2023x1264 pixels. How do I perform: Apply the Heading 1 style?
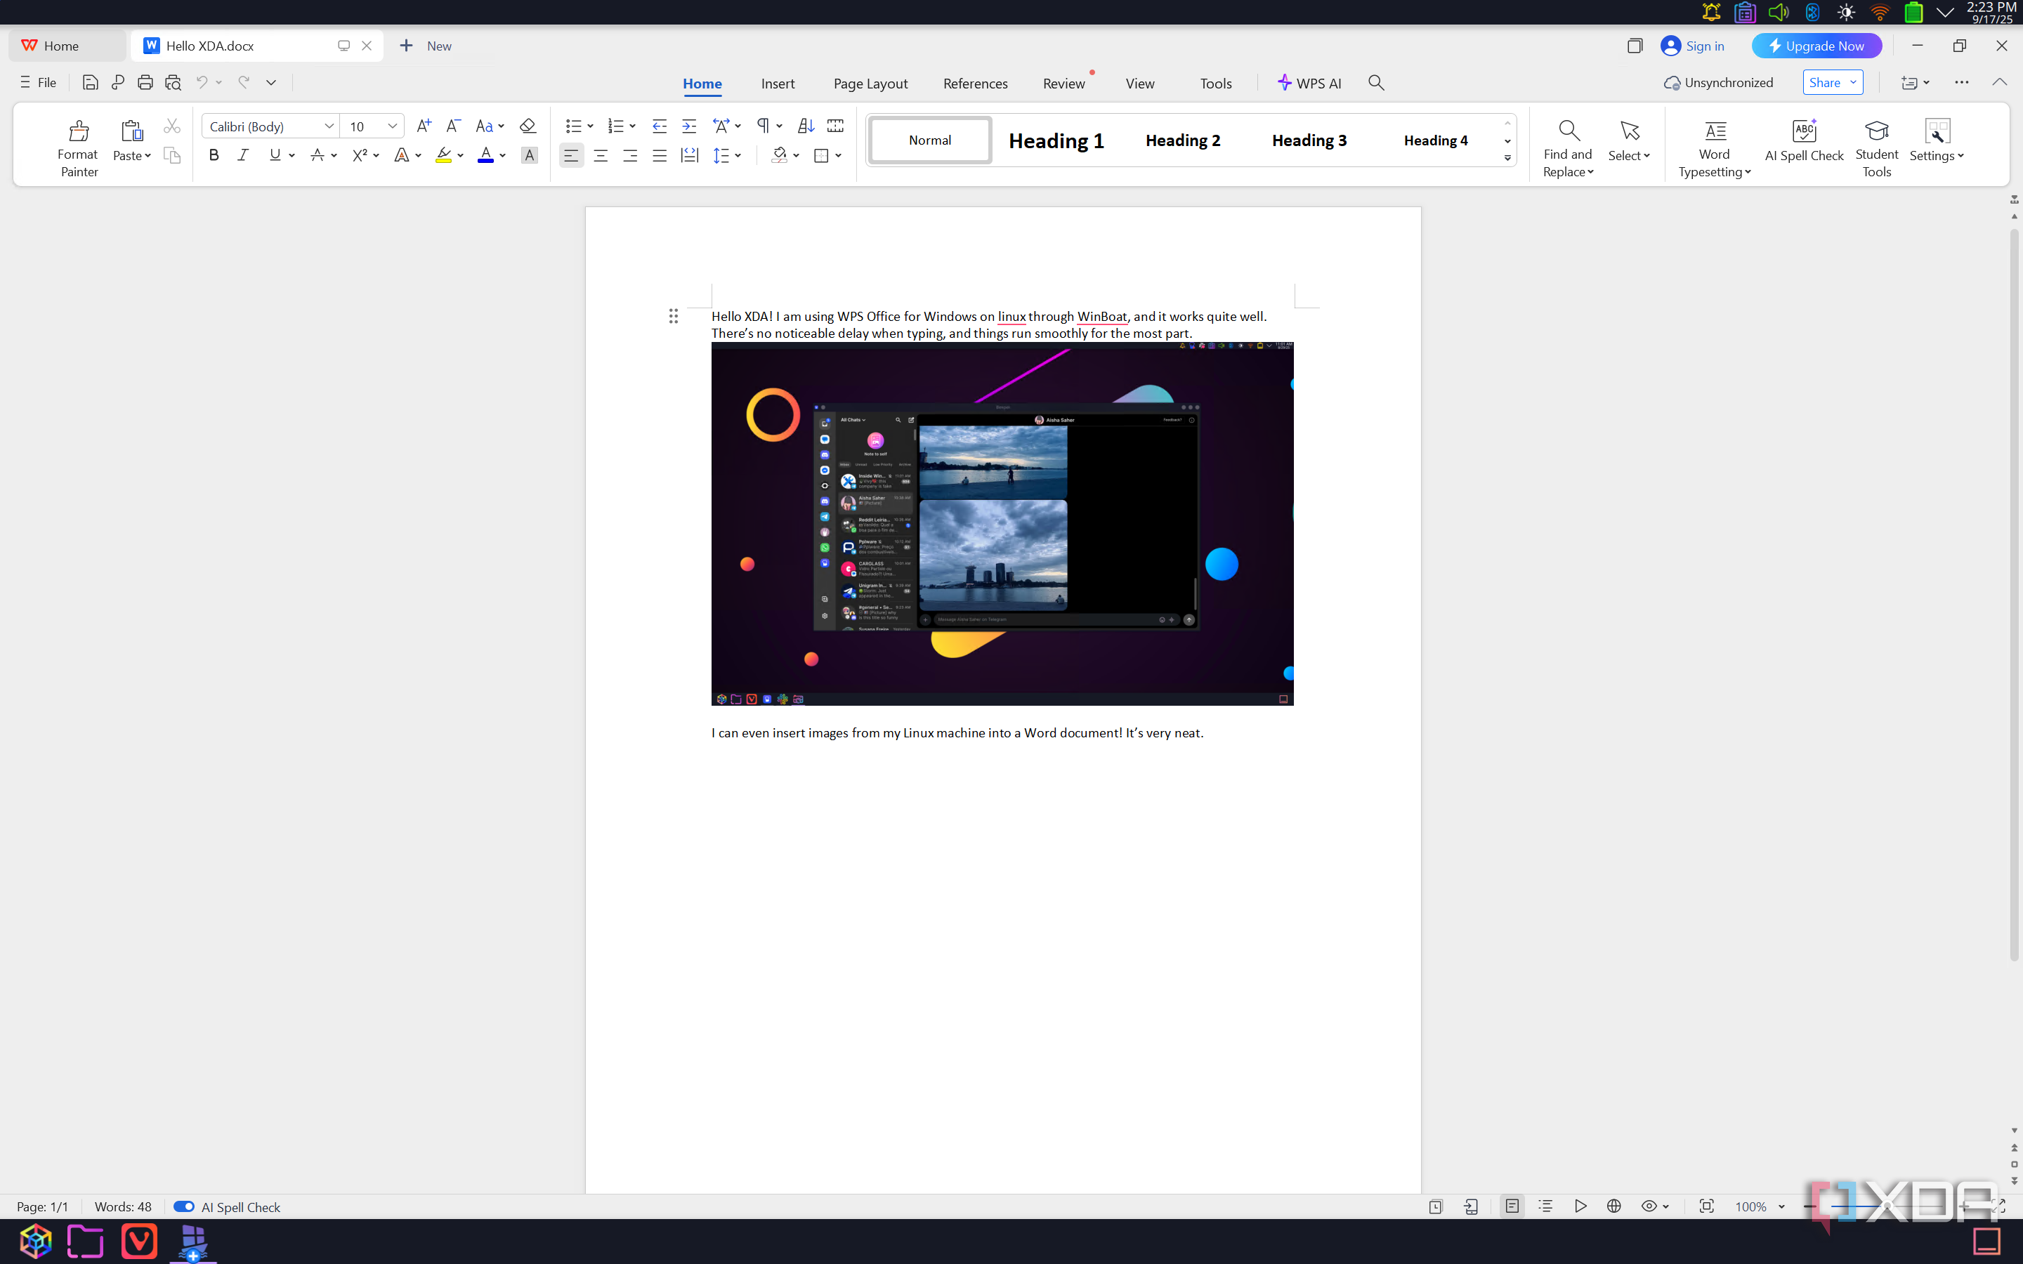[x=1056, y=140]
